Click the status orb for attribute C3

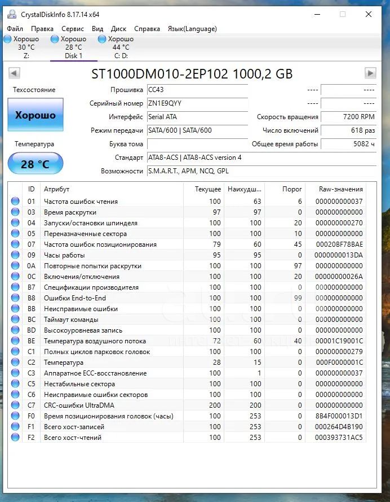[15, 373]
